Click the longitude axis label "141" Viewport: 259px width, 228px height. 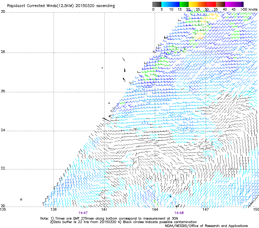pyautogui.click(x=104, y=209)
